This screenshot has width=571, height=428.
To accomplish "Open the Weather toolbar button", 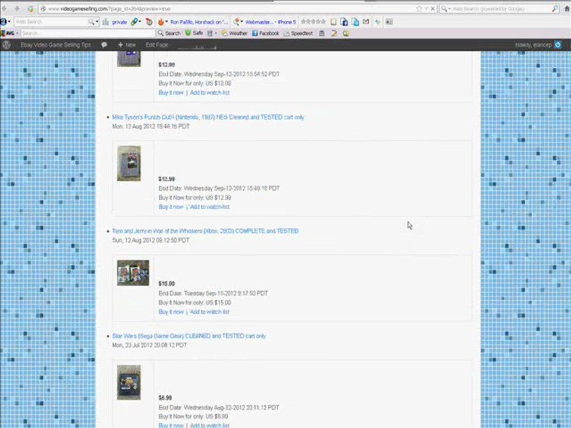I will tap(234, 33).
